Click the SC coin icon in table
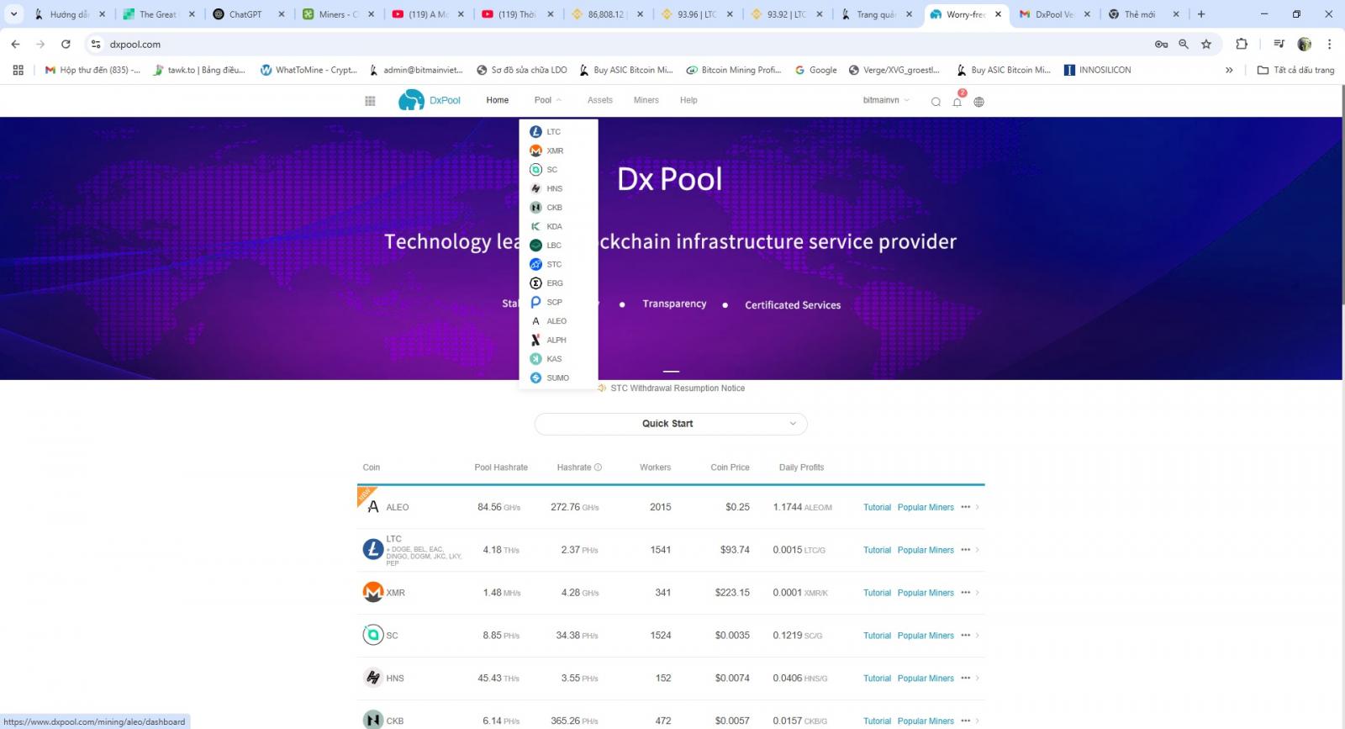 (373, 636)
